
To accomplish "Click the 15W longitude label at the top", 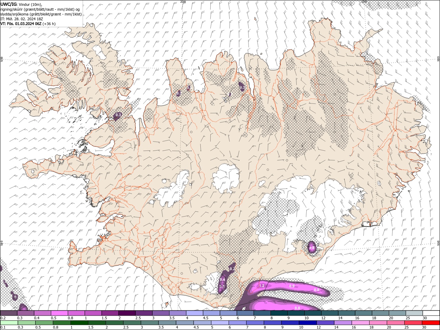I will [364, 2].
